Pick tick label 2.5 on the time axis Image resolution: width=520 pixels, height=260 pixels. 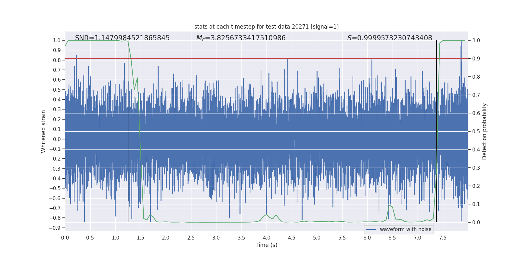pos(191,238)
